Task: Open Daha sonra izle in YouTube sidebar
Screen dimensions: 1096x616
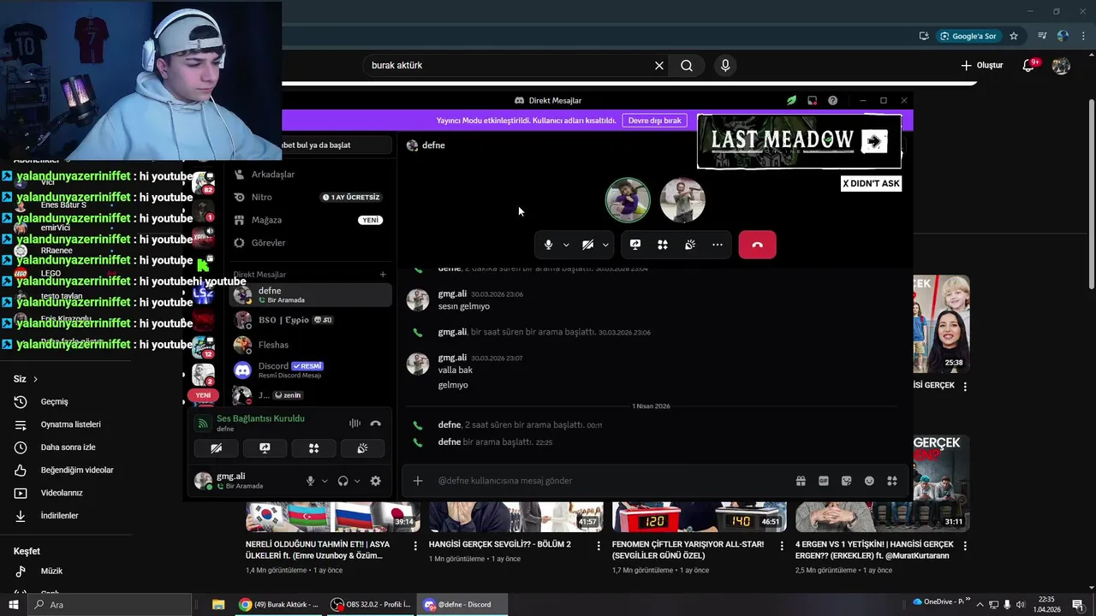Action: tap(67, 447)
